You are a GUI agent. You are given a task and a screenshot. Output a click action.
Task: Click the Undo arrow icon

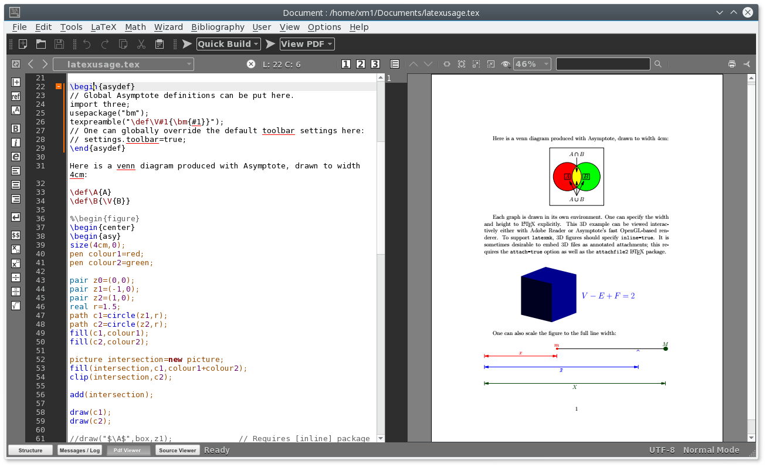[87, 44]
